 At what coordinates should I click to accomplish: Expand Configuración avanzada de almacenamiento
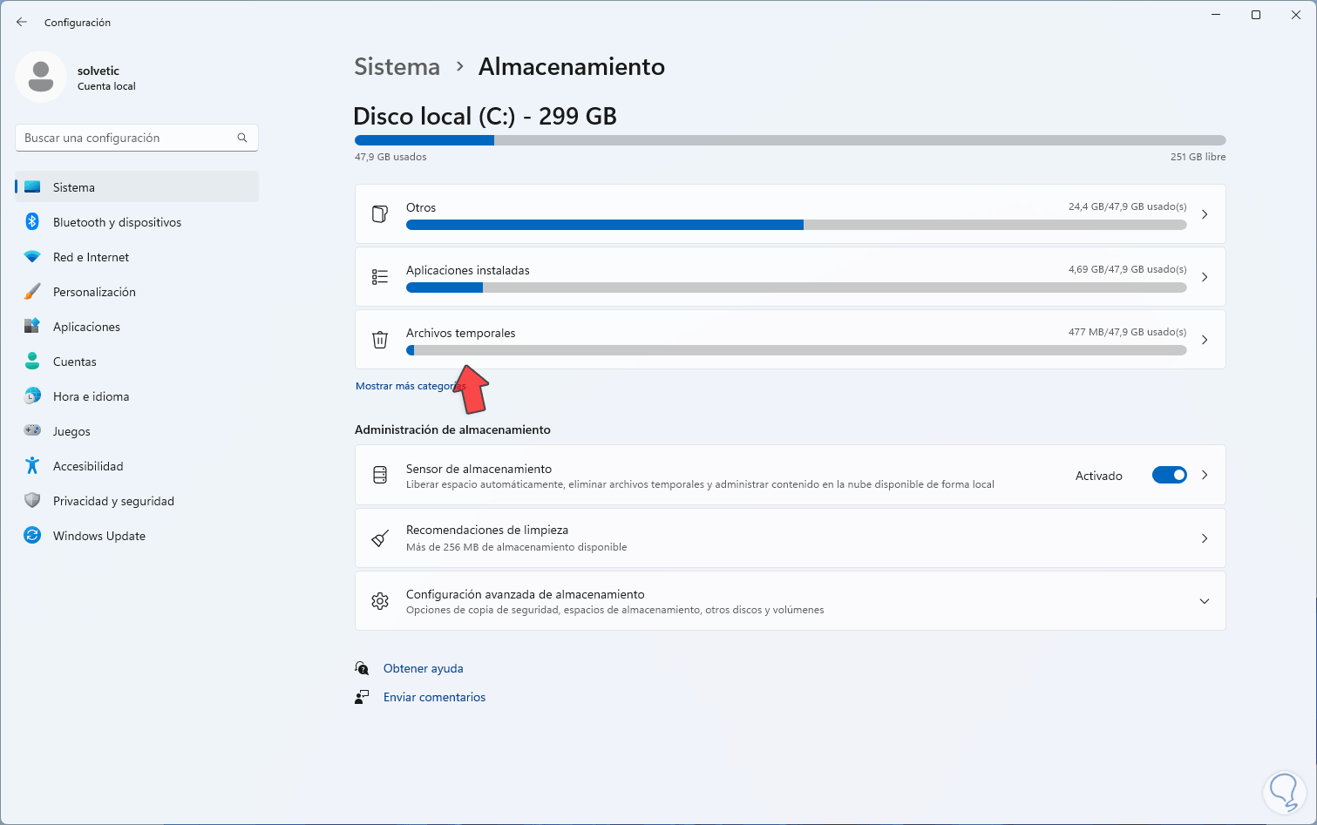tap(1205, 601)
